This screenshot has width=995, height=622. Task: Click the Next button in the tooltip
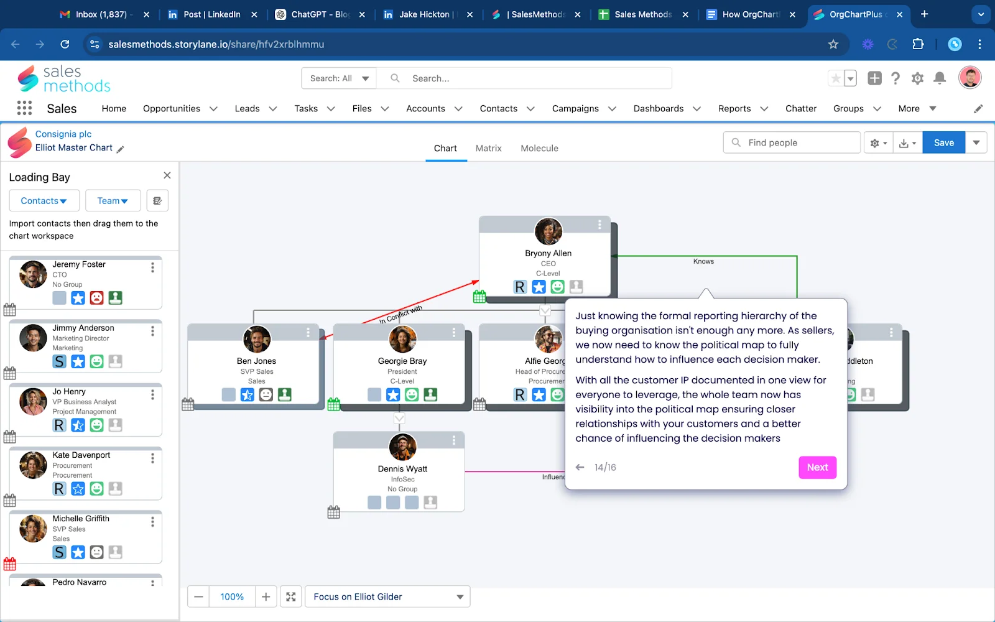pos(817,468)
